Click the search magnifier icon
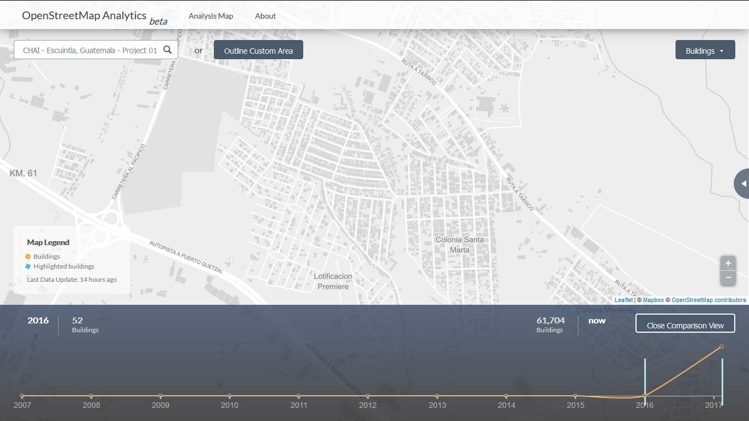The width and height of the screenshot is (749, 421). pos(168,50)
